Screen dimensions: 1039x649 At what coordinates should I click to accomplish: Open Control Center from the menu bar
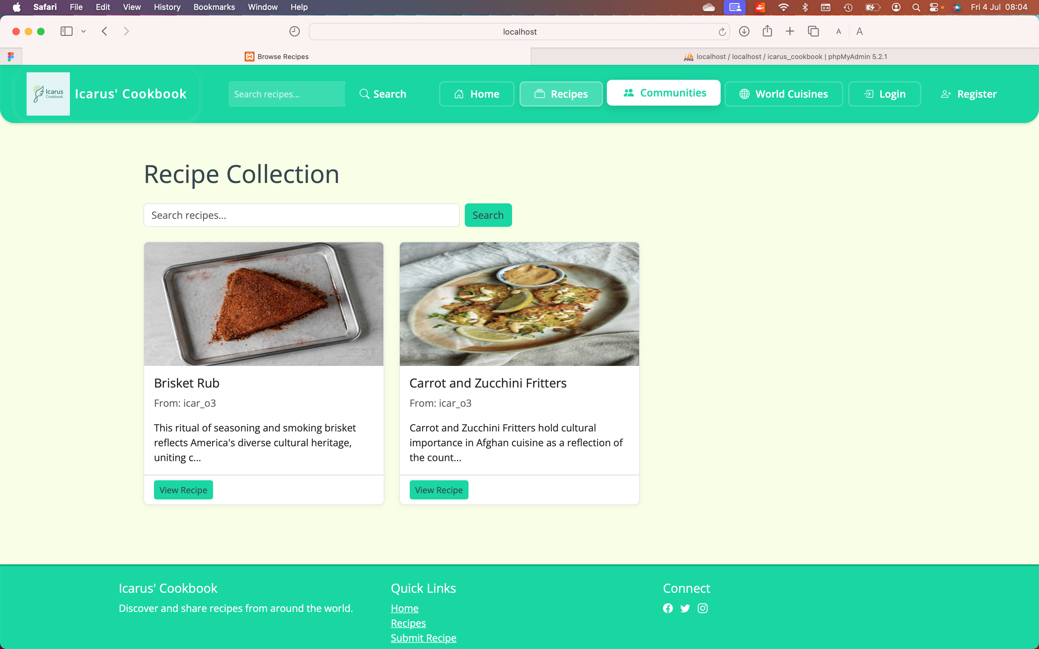tap(935, 7)
